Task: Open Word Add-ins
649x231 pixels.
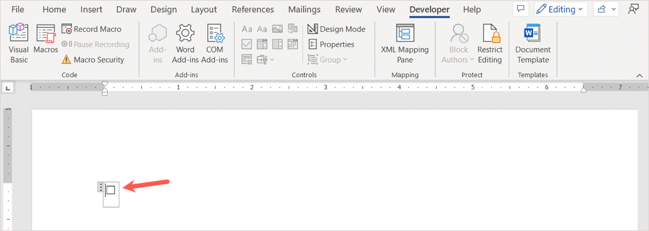Action: [x=185, y=44]
